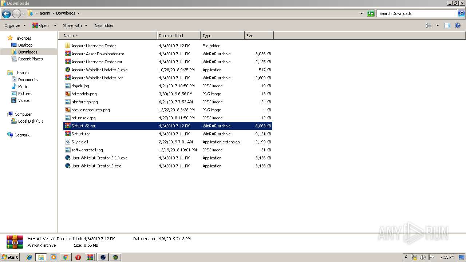The width and height of the screenshot is (466, 262).
Task: Open WinRAR from taskbar
Action: [90, 257]
